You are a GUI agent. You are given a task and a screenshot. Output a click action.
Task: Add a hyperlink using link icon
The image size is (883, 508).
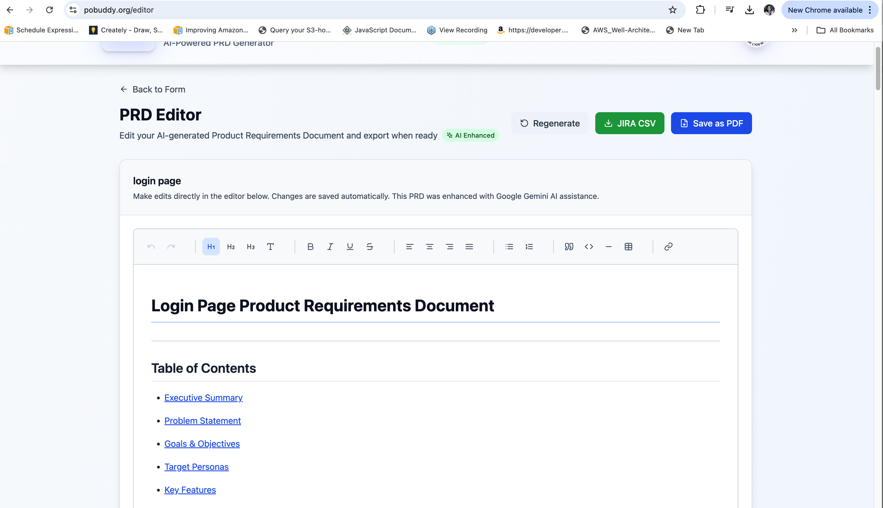(x=668, y=247)
